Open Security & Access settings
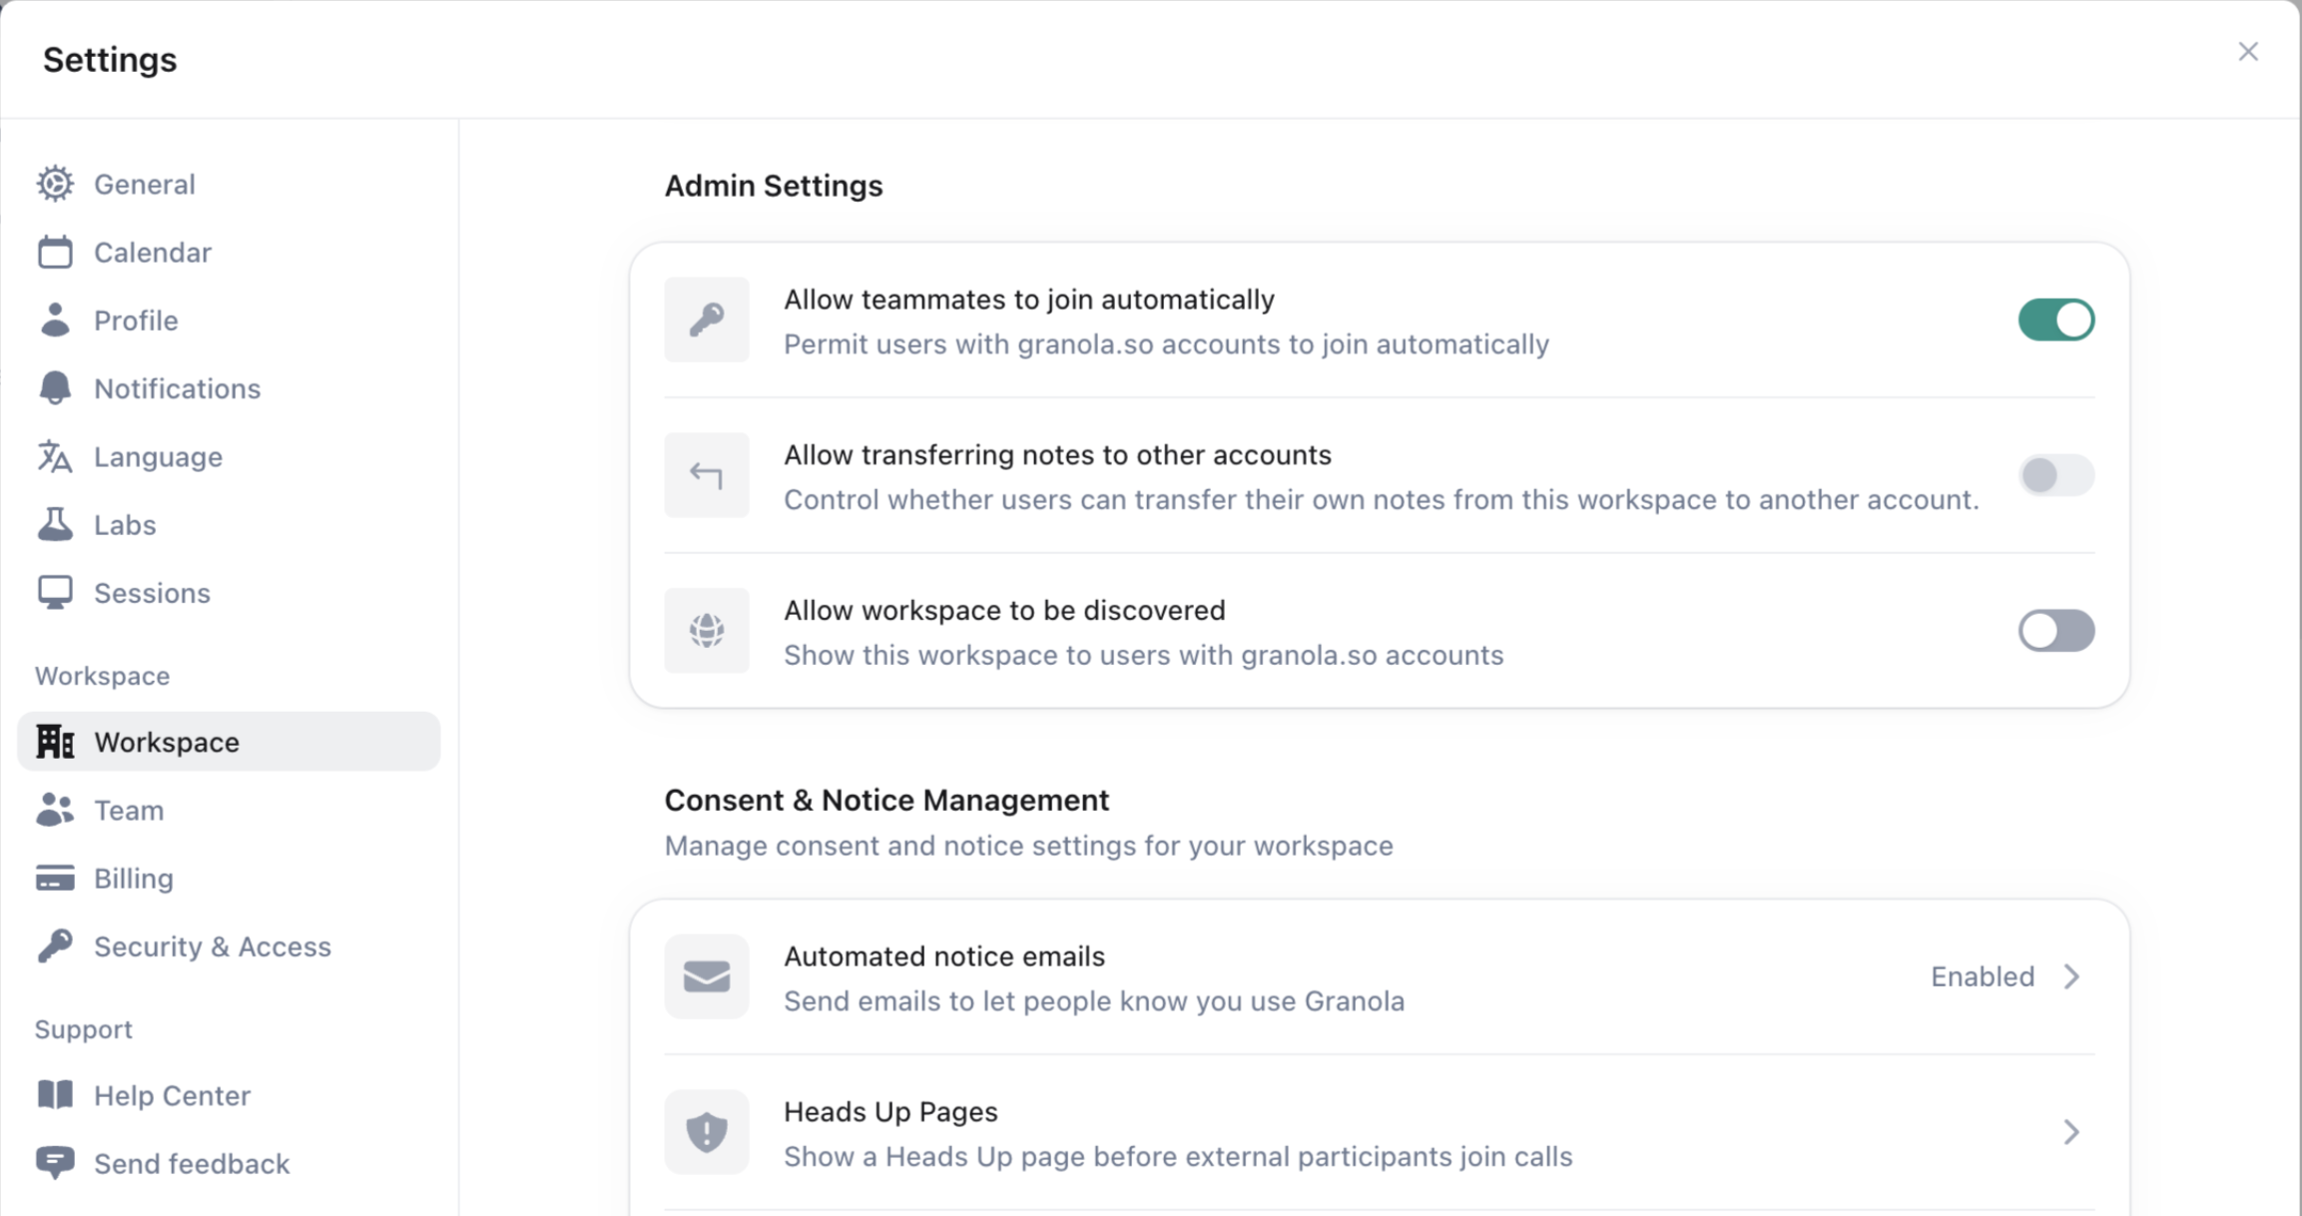Image resolution: width=2302 pixels, height=1216 pixels. click(x=212, y=946)
